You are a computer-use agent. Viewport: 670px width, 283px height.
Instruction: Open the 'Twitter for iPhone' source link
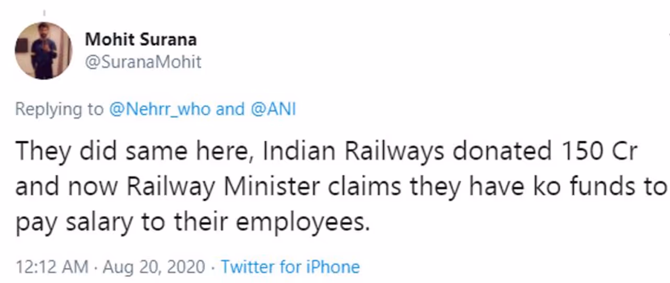pos(290,267)
